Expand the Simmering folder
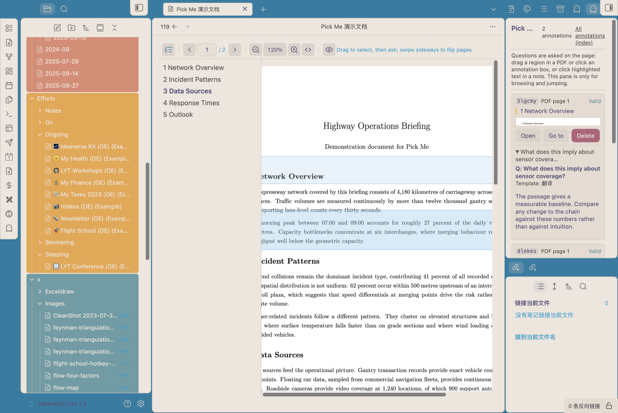Screen dimensions: 618x413 point(40,242)
